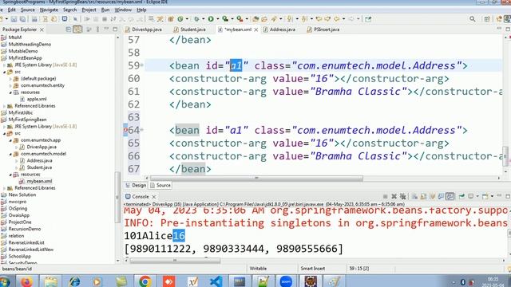This screenshot has width=511, height=287.
Task: Open the Navigate menu
Action: click(49, 10)
